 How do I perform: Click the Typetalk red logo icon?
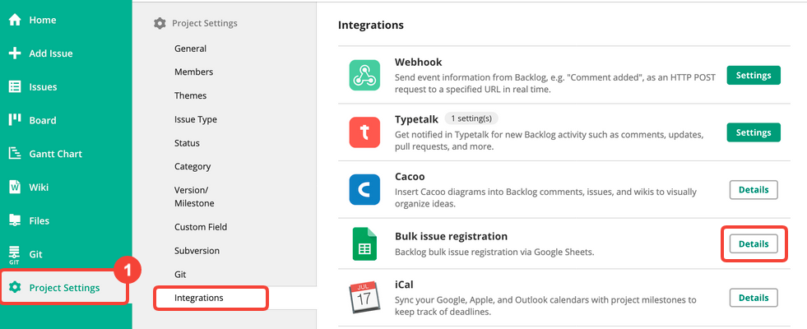[x=364, y=132]
